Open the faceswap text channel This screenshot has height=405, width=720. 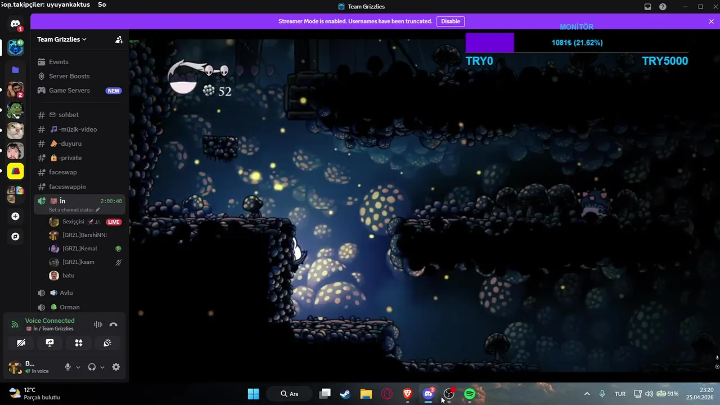pos(79,172)
